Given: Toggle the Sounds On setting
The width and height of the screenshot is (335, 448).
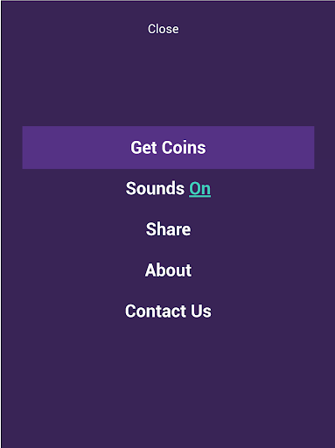Looking at the screenshot, I should [x=168, y=188].
